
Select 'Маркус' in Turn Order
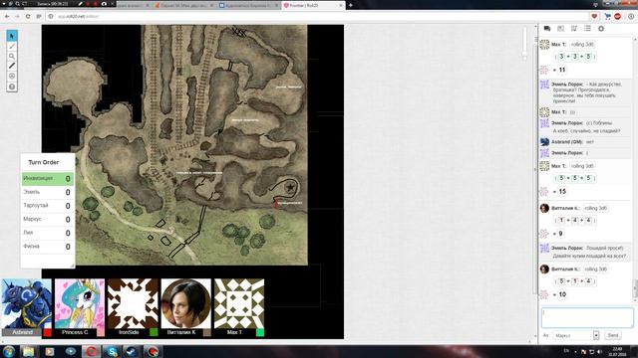tap(48, 219)
